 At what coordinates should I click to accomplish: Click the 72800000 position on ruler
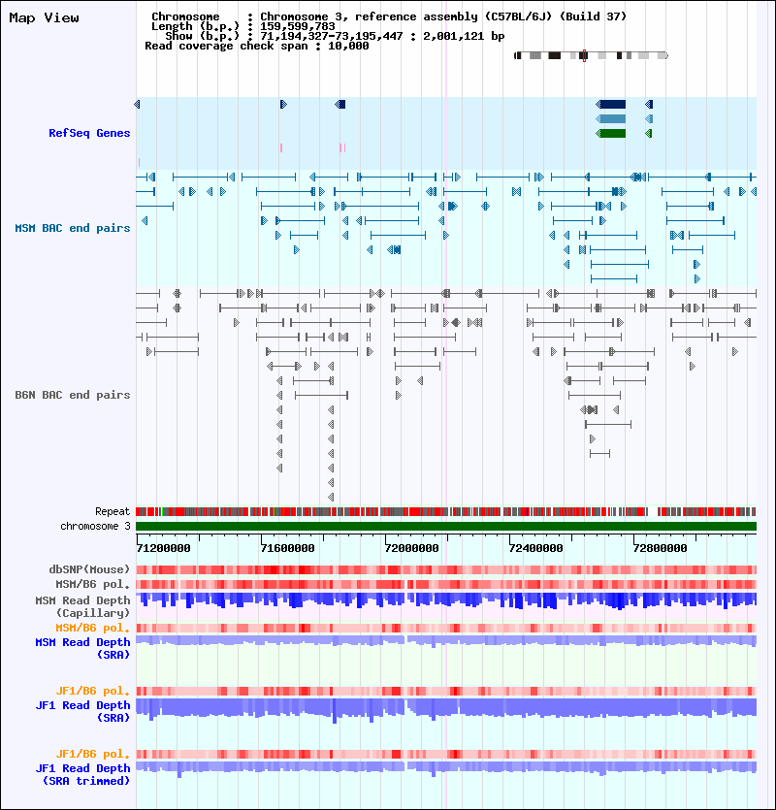[x=661, y=548]
